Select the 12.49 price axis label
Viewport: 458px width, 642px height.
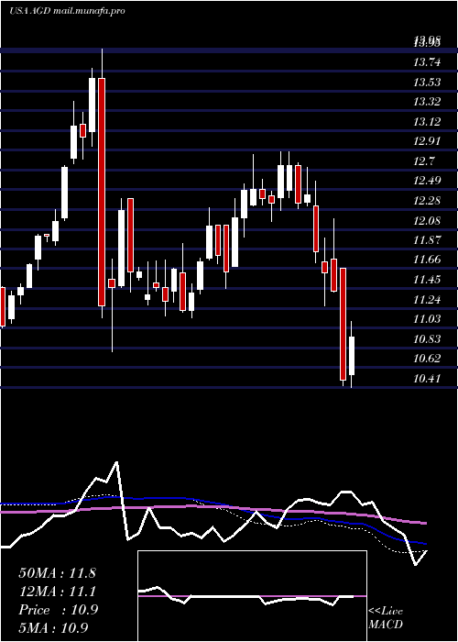[x=428, y=181]
